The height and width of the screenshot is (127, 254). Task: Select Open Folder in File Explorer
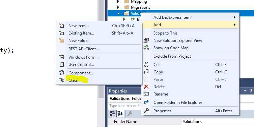click(178, 103)
